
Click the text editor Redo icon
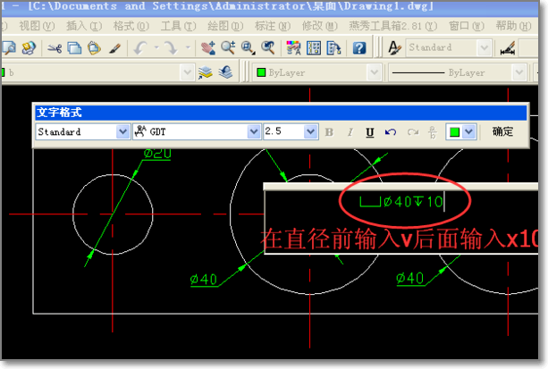pos(413,132)
